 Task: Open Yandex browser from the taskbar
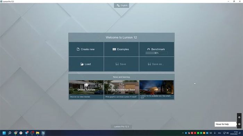(21, 133)
